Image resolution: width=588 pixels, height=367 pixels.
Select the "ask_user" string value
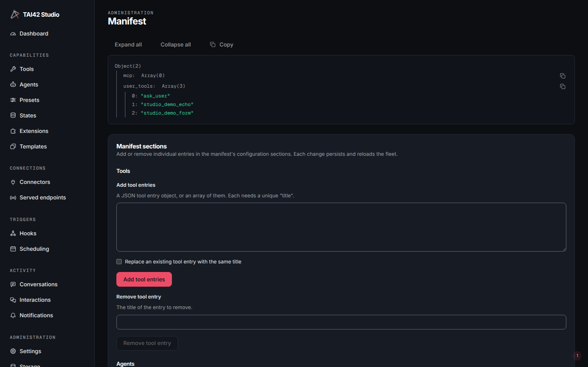[x=155, y=96]
